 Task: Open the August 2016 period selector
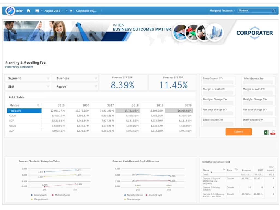point(52,11)
